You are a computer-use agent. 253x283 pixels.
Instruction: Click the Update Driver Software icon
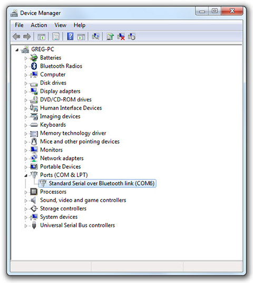(x=110, y=36)
